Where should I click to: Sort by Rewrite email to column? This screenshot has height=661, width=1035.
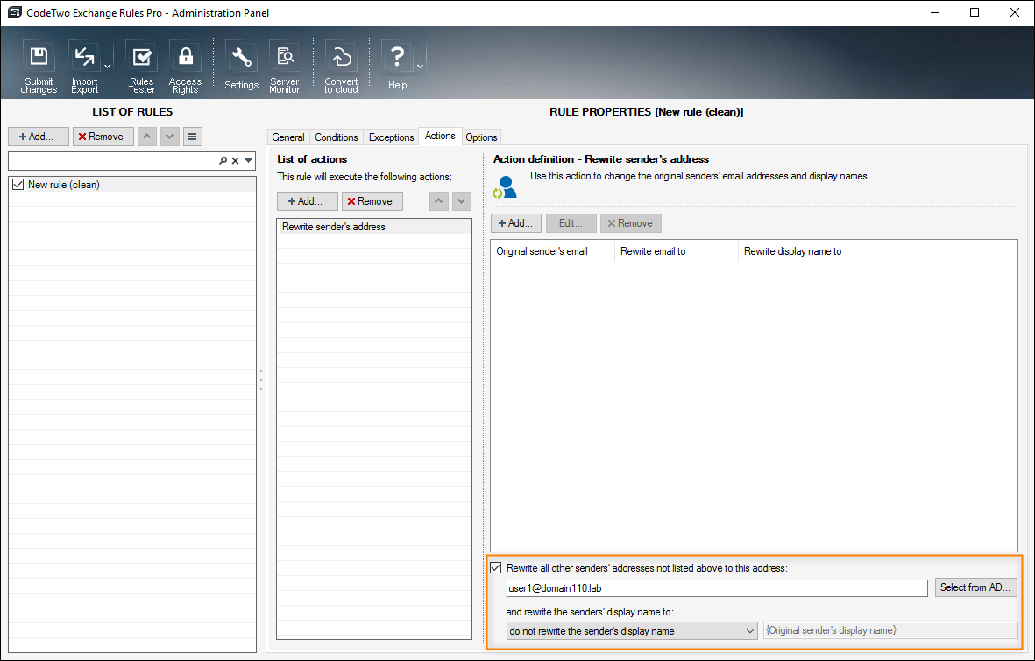tap(676, 251)
